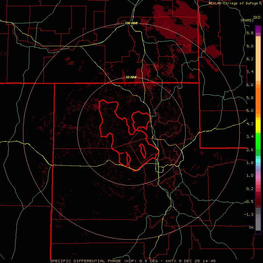The height and width of the screenshot is (263, 263).
Task: Click the 1.8 value on the legend
Action: [x=250, y=162]
